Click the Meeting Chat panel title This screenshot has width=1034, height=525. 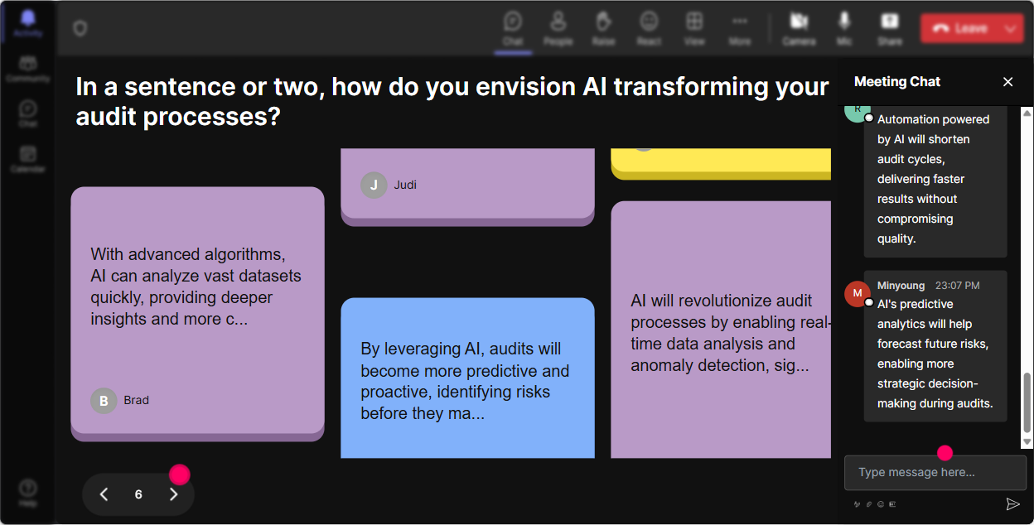[897, 81]
